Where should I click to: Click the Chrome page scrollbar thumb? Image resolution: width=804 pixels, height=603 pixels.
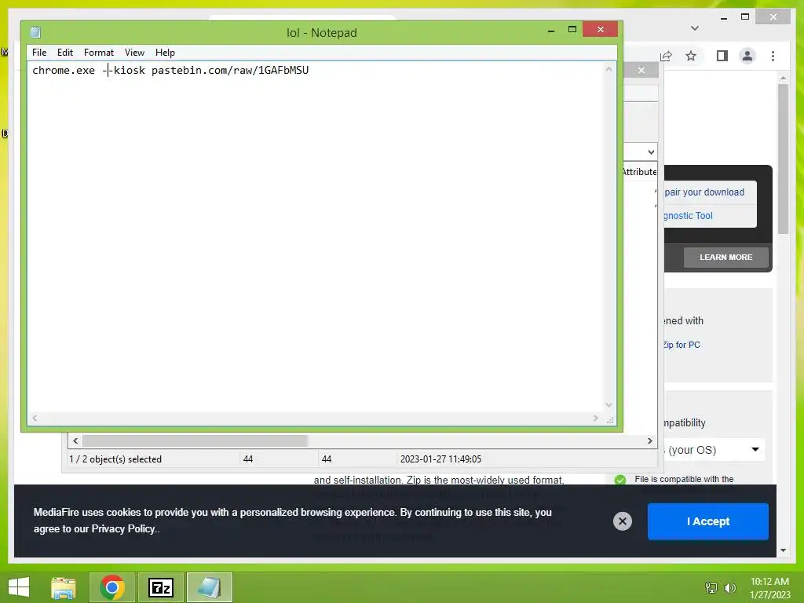pos(783,159)
